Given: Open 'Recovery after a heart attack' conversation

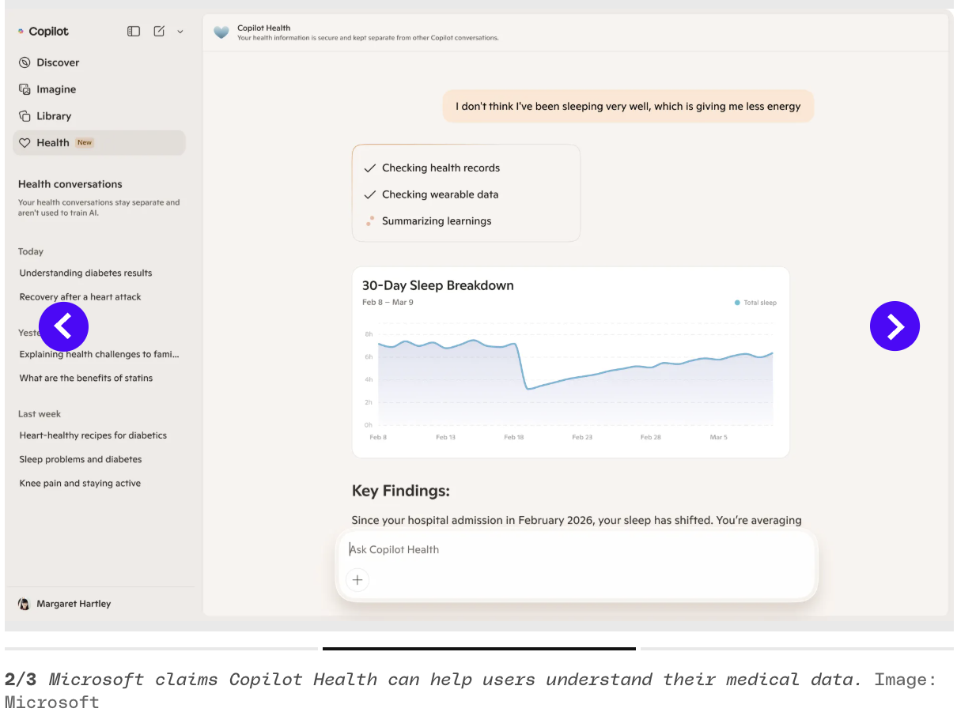Looking at the screenshot, I should click(81, 297).
